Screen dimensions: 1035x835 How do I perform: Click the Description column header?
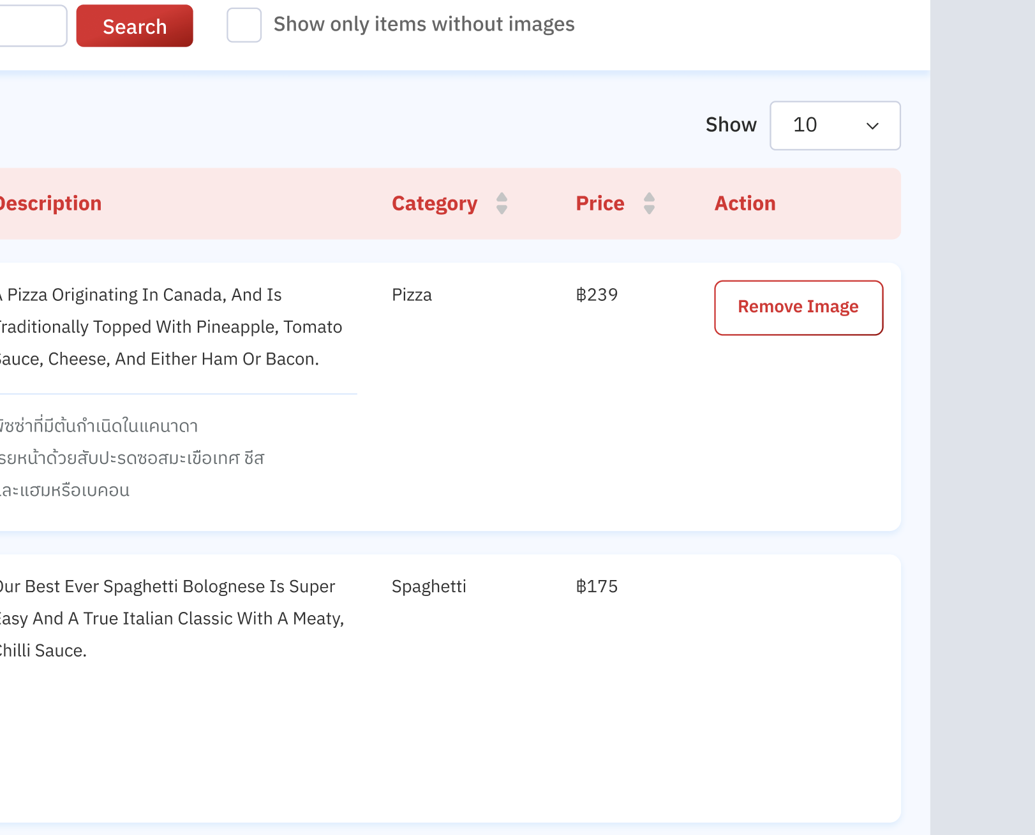50,203
